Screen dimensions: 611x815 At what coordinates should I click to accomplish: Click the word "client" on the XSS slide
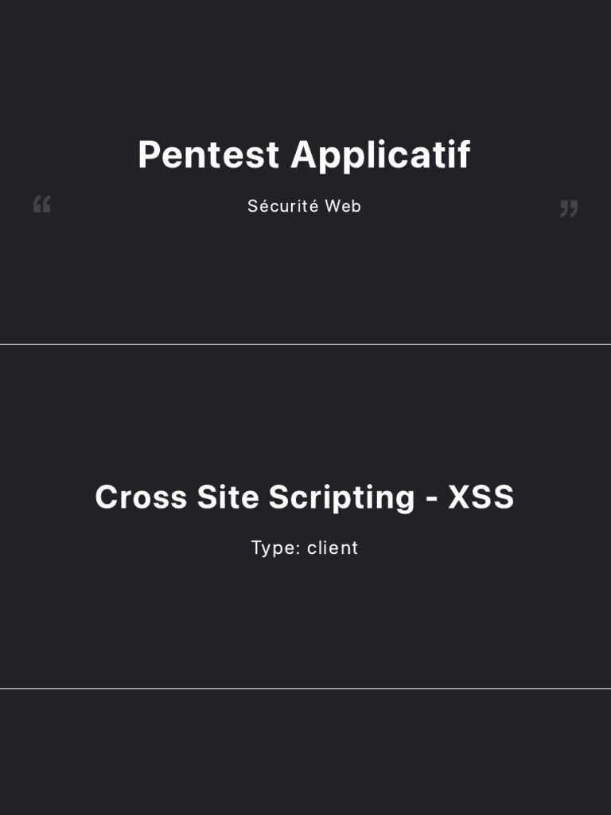coord(333,548)
